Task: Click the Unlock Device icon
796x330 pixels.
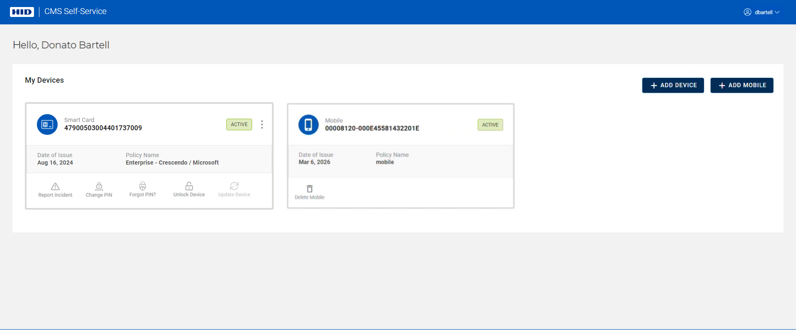Action: (189, 186)
